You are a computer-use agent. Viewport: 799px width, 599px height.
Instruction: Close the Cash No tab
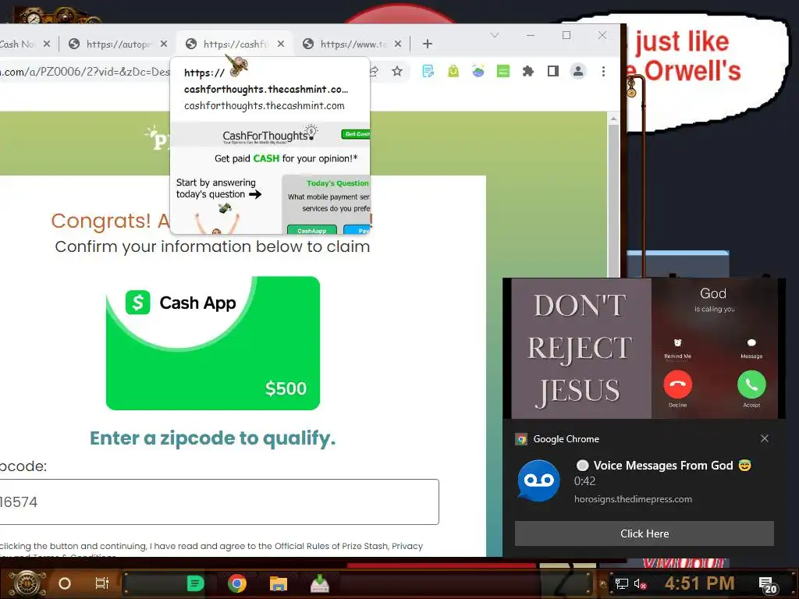[46, 44]
